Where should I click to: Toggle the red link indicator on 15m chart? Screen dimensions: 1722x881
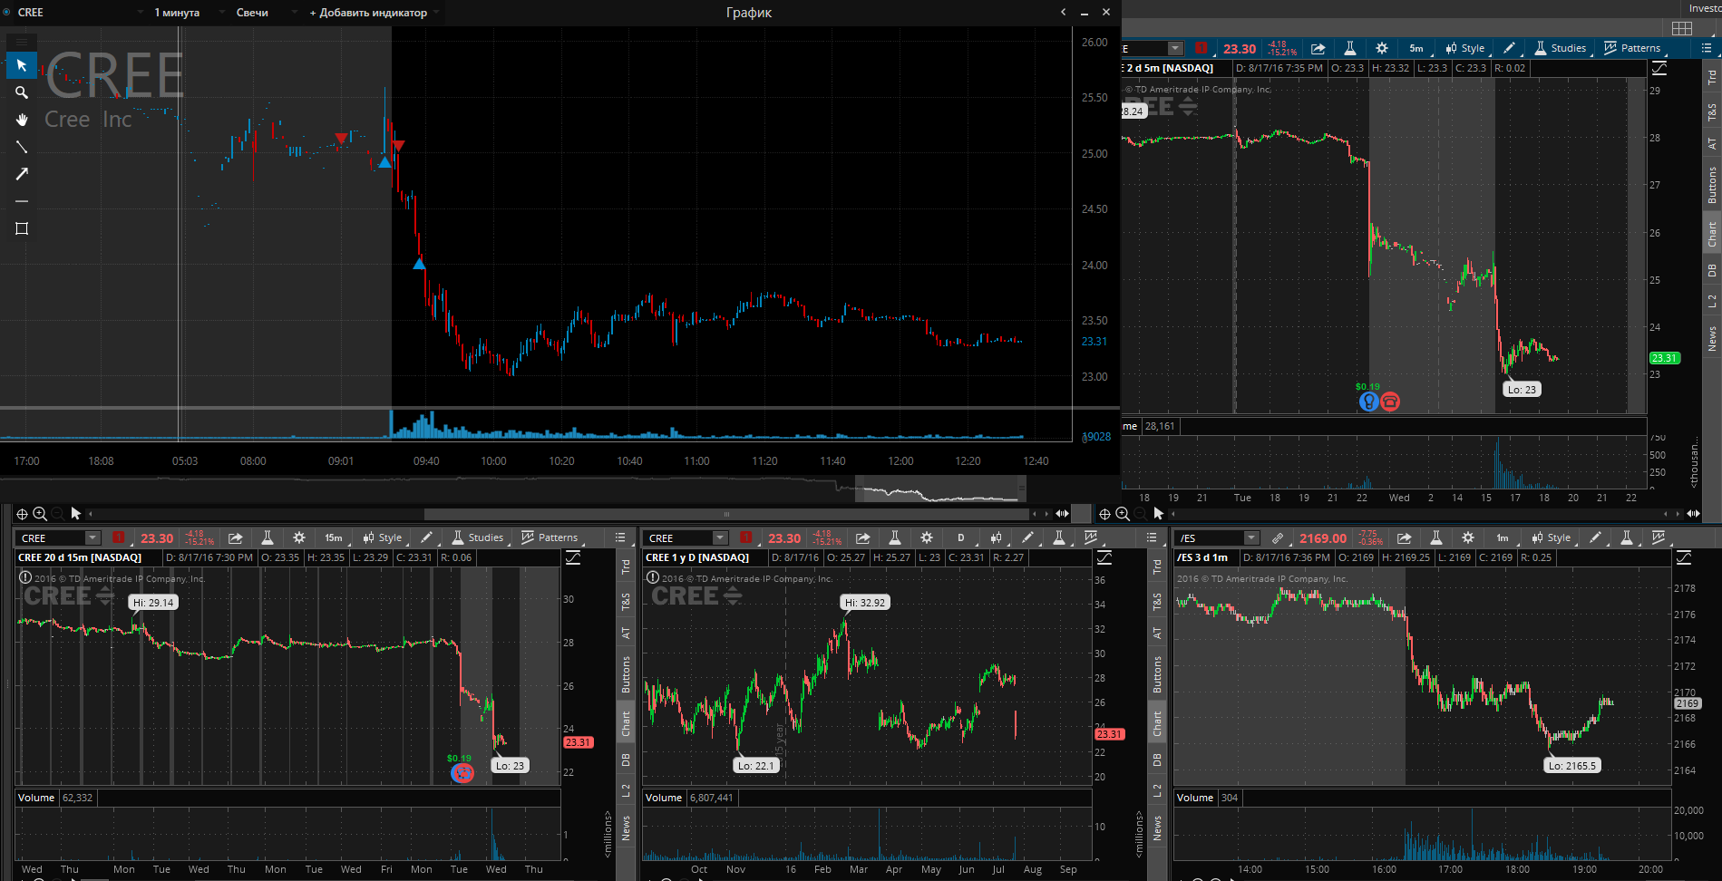[118, 537]
